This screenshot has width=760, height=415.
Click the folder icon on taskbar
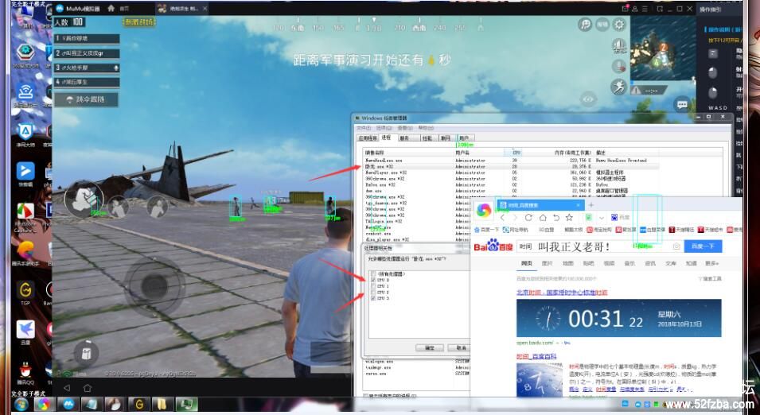pos(162,404)
